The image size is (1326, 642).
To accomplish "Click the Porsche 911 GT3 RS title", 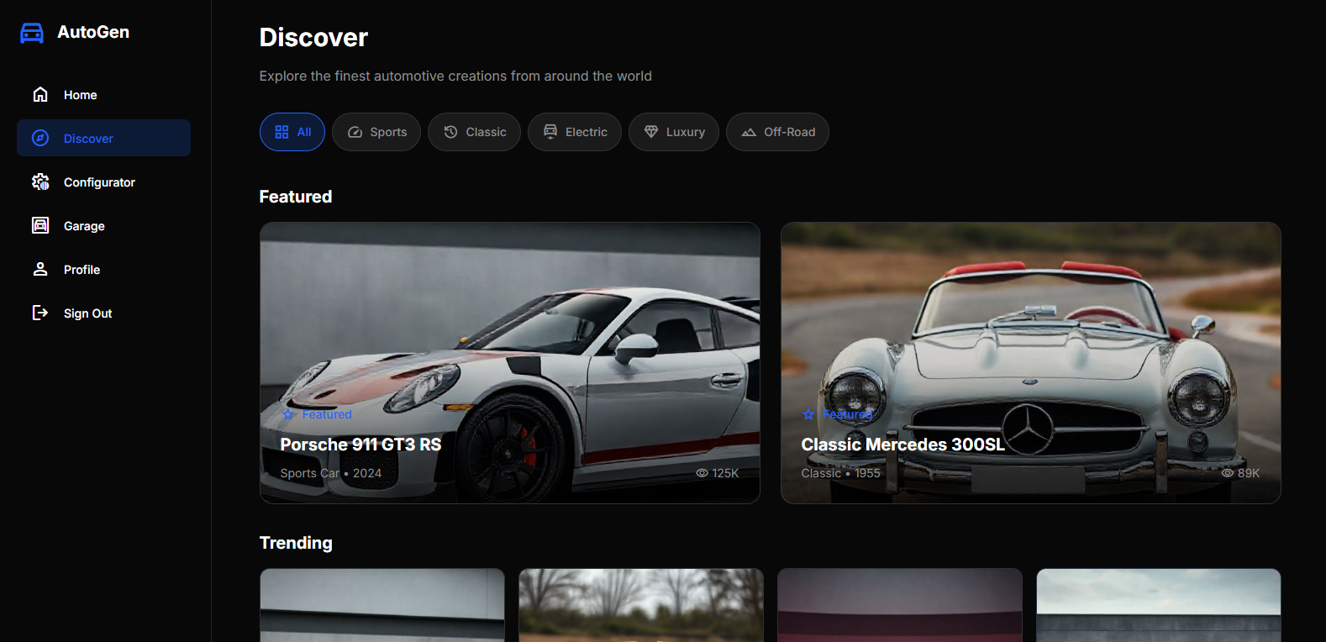I will pos(360,445).
